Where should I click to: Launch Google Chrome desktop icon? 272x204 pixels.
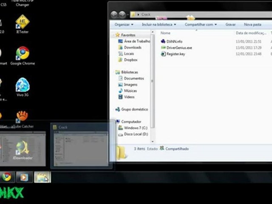[23, 56]
